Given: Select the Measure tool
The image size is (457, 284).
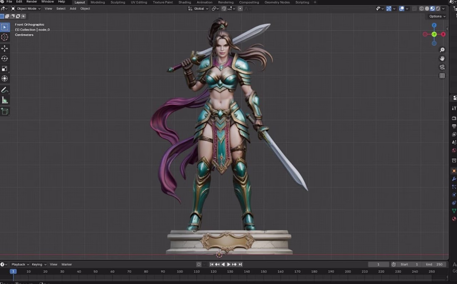Looking at the screenshot, I should (x=5, y=100).
